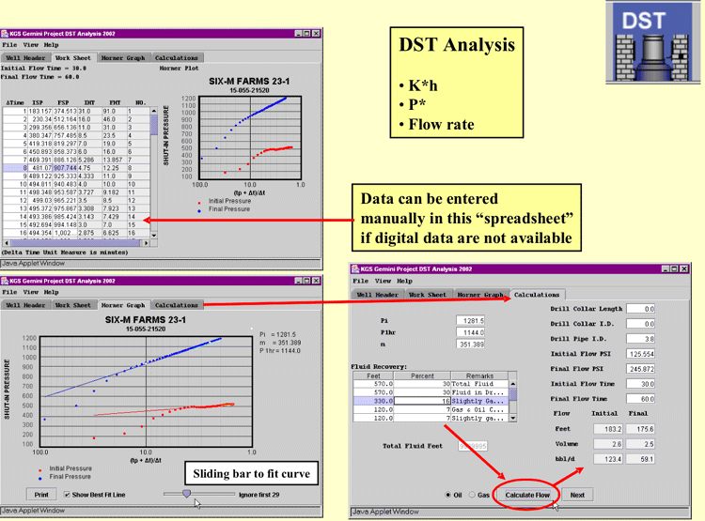This screenshot has height=521, width=705.
Task: Click fluid recovery scroll up arrow
Action: pyautogui.click(x=512, y=384)
